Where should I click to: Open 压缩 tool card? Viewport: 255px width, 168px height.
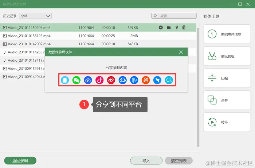click(227, 78)
